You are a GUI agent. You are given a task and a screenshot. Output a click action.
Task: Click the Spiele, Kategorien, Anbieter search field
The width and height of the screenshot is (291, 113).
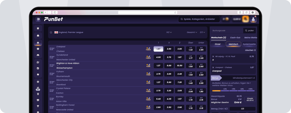click(x=199, y=19)
